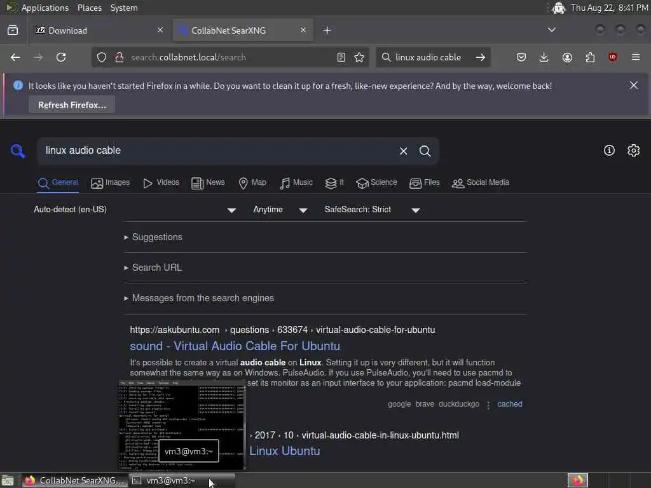Click the askubuntu.com result URL
Image resolution: width=651 pixels, height=488 pixels.
tap(282, 330)
